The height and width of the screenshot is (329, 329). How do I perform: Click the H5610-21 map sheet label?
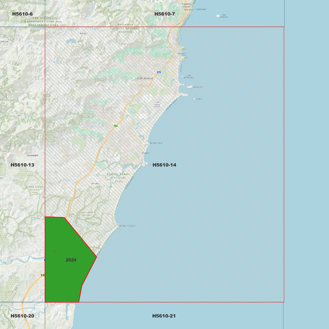pos(164,316)
